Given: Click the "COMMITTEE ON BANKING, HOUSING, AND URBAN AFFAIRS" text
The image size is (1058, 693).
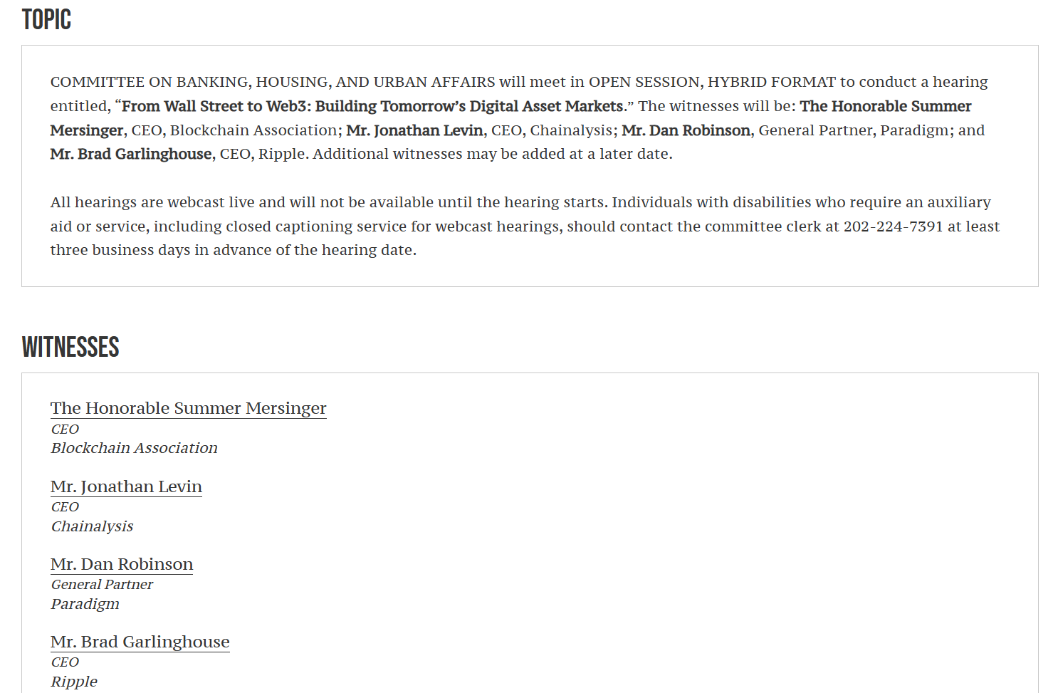Looking at the screenshot, I should [273, 82].
